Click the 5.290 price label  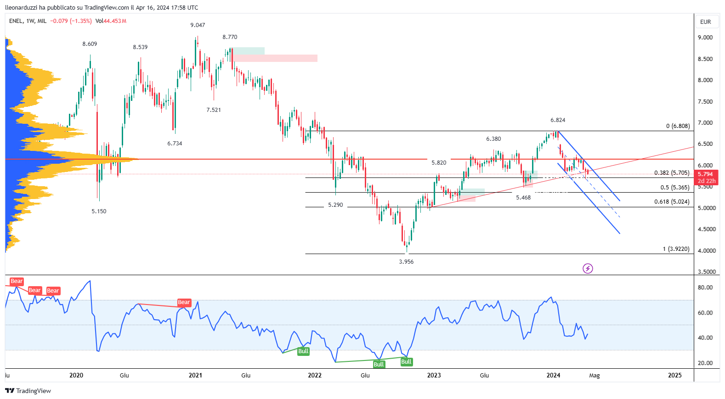335,205
